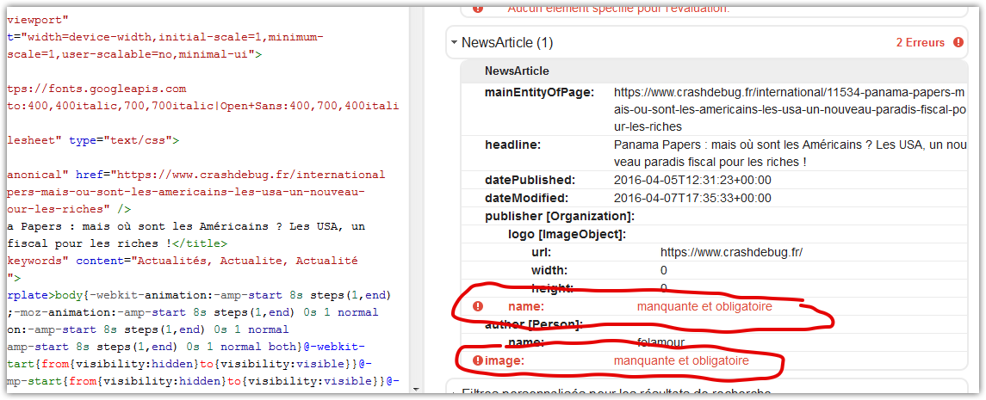Open the crashdebug.fr mainEntityOfPage URL
This screenshot has height=400, width=986.
pos(789,110)
